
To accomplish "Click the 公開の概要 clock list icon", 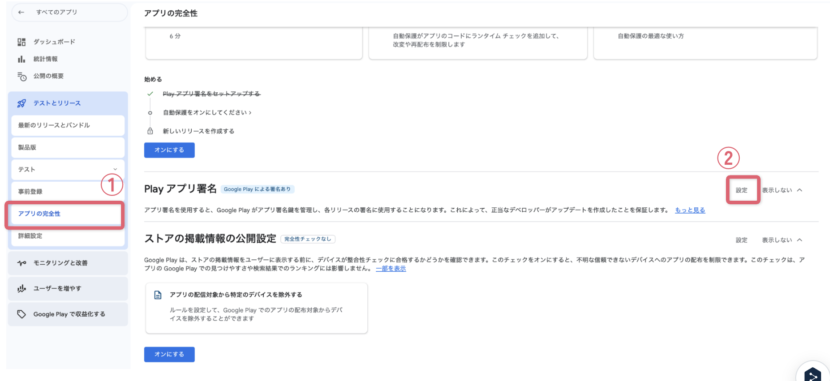I will [22, 76].
